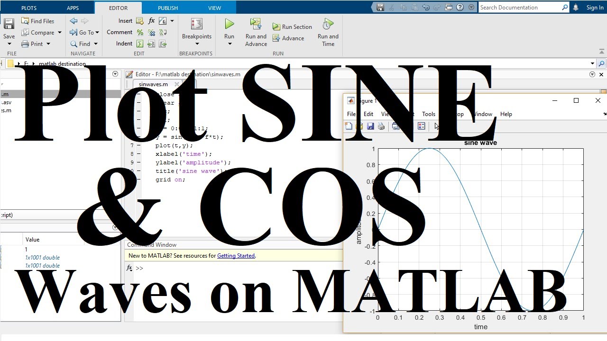The image size is (607, 341).
Task: Click the Wrap Comments icon
Action: [163, 33]
